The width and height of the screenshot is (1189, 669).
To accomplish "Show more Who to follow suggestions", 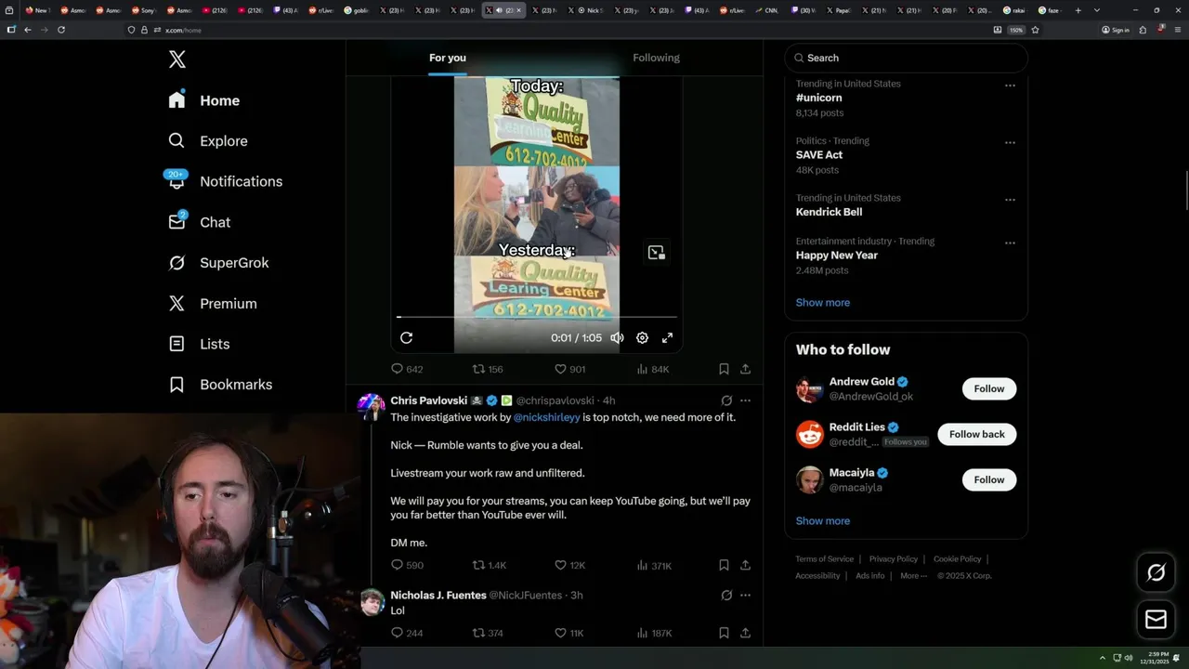I will pyautogui.click(x=823, y=520).
